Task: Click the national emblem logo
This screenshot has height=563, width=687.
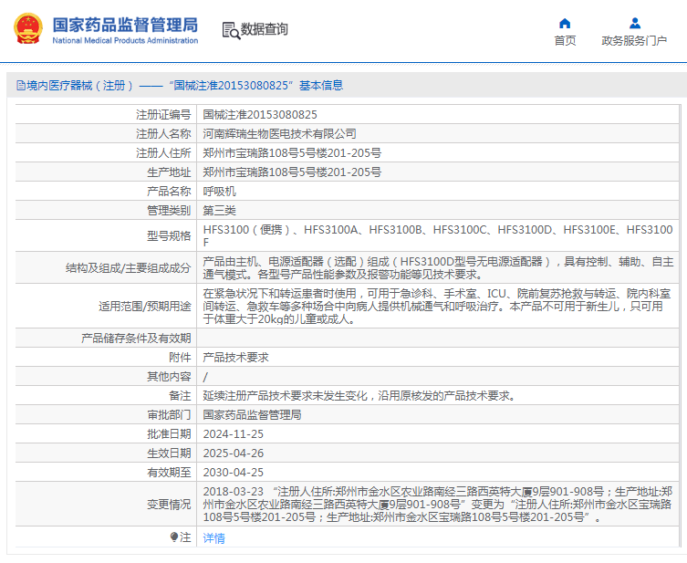Action: (26, 29)
